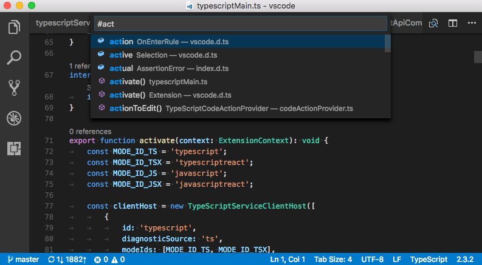
Task: Switch to the typescriptServ editor tab
Action: [63, 23]
